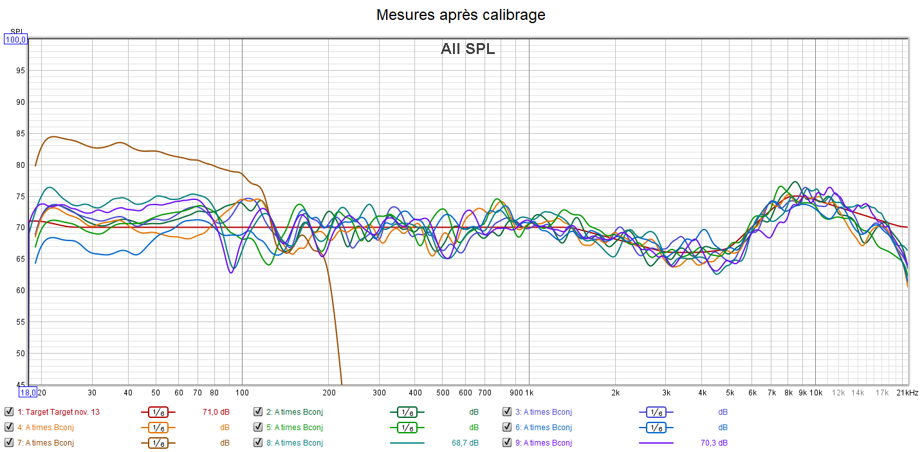Click the 'All SPL' graph title

coord(468,49)
